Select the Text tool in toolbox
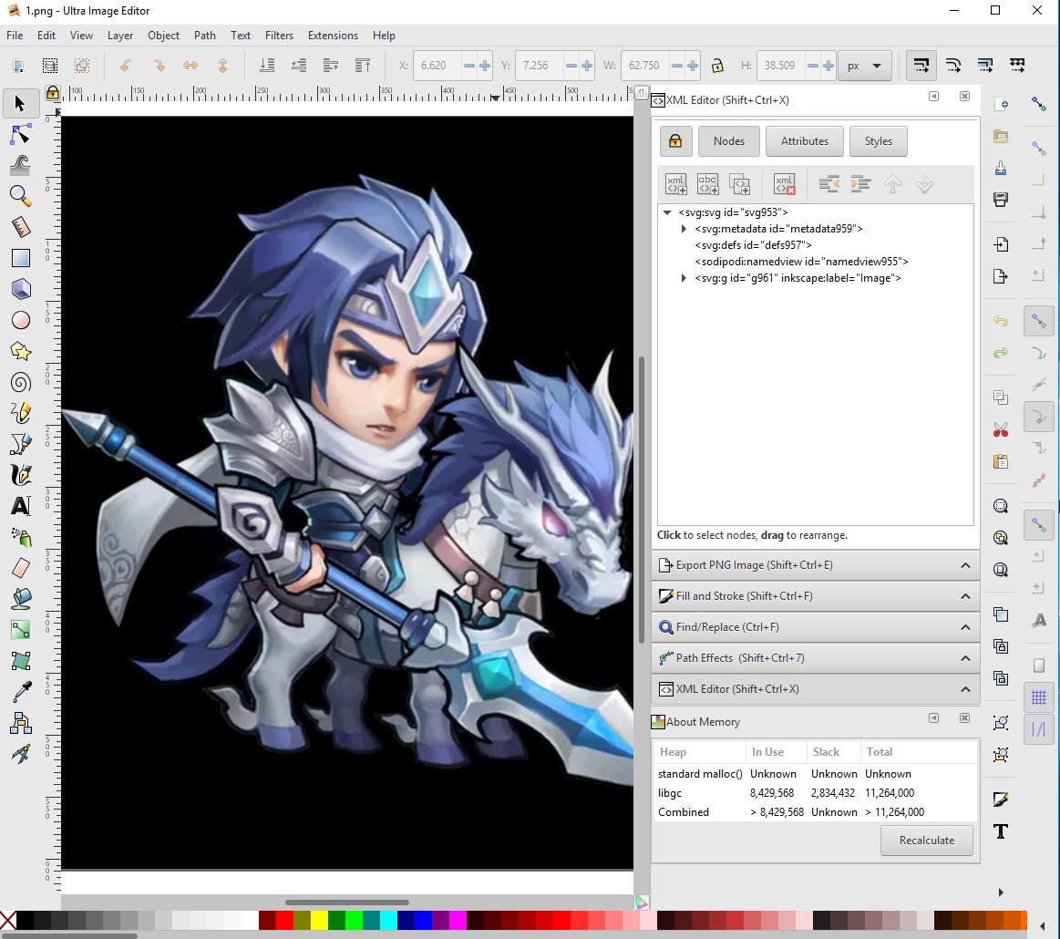The width and height of the screenshot is (1060, 939). [x=20, y=505]
